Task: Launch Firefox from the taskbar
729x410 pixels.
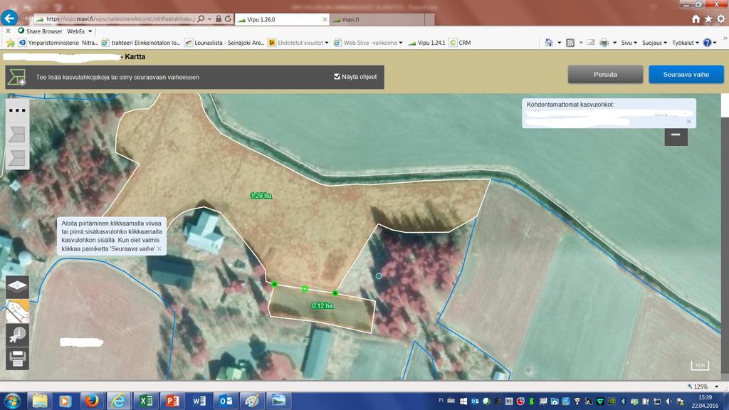Action: coord(91,401)
